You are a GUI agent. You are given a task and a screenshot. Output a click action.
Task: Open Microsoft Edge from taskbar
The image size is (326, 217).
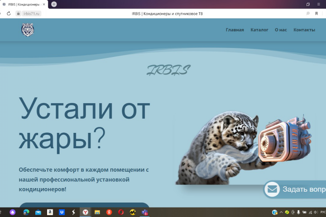point(26,212)
